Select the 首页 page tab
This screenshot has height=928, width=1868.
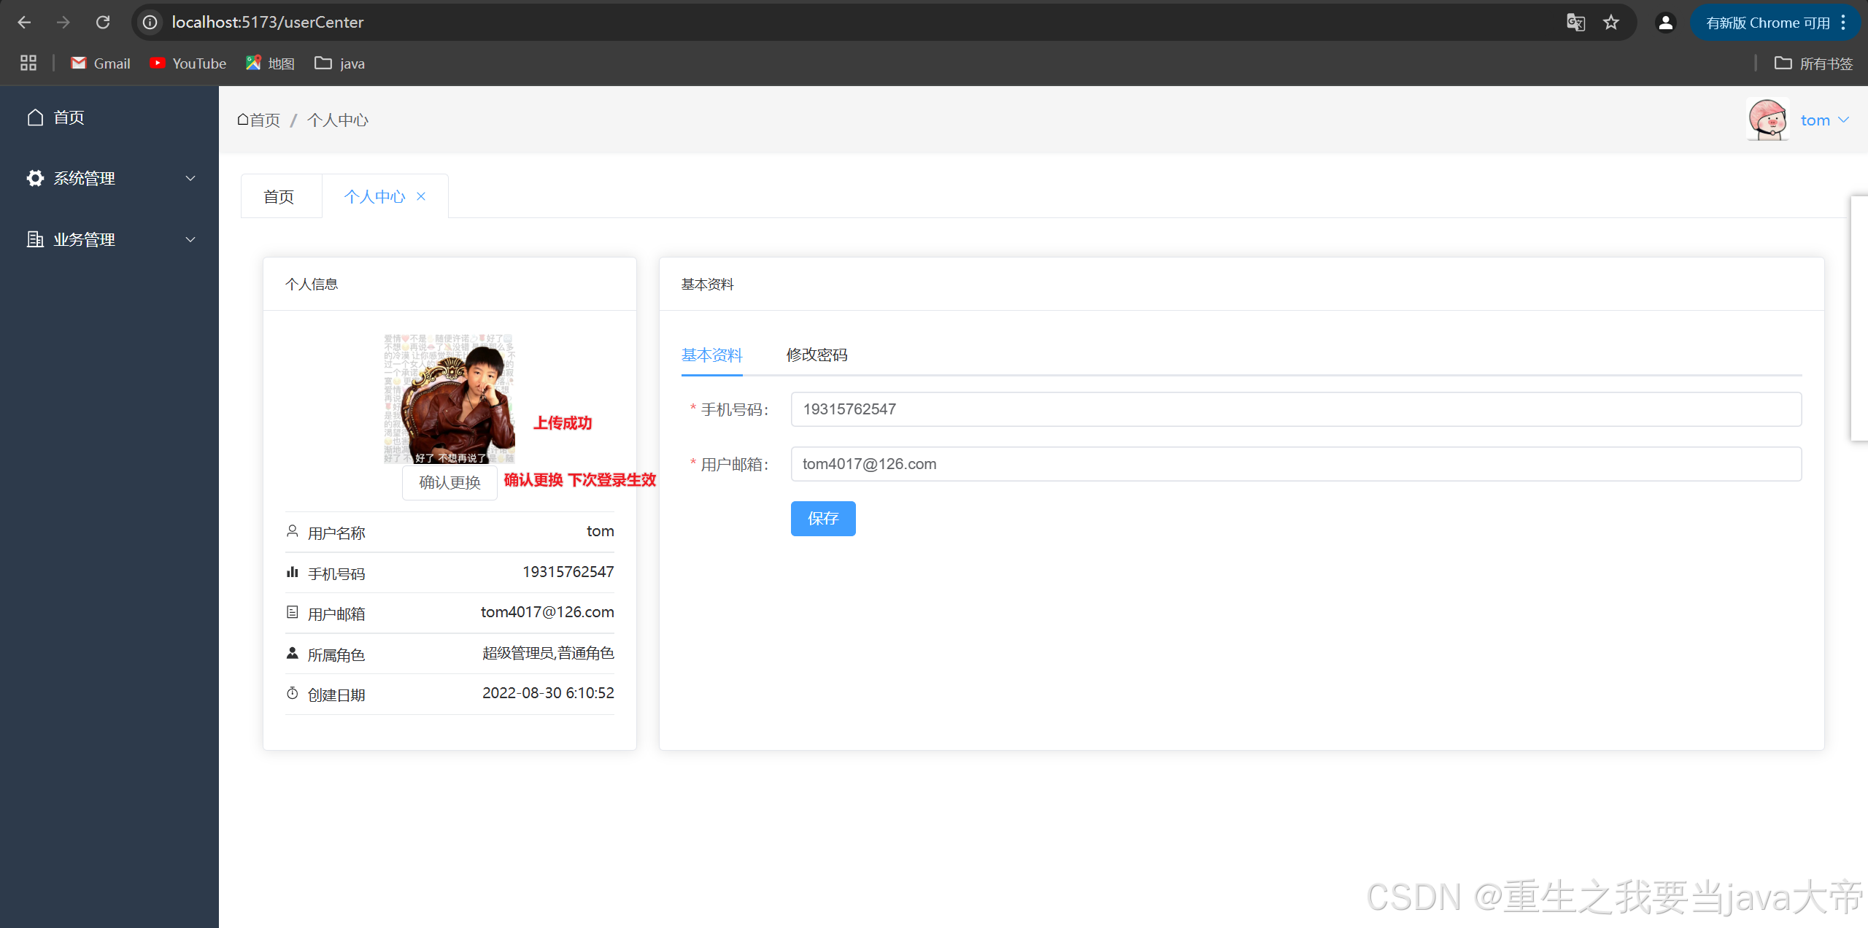pos(279,197)
